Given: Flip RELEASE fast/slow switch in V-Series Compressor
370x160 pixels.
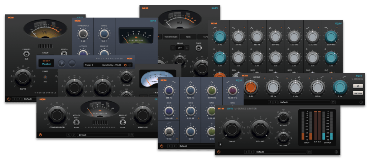Looking at the screenshot, I should click(x=122, y=122).
